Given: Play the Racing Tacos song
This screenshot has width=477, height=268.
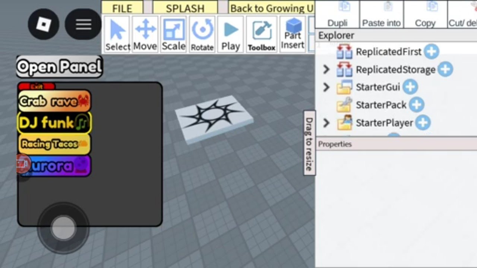Looking at the screenshot, I should (54, 144).
